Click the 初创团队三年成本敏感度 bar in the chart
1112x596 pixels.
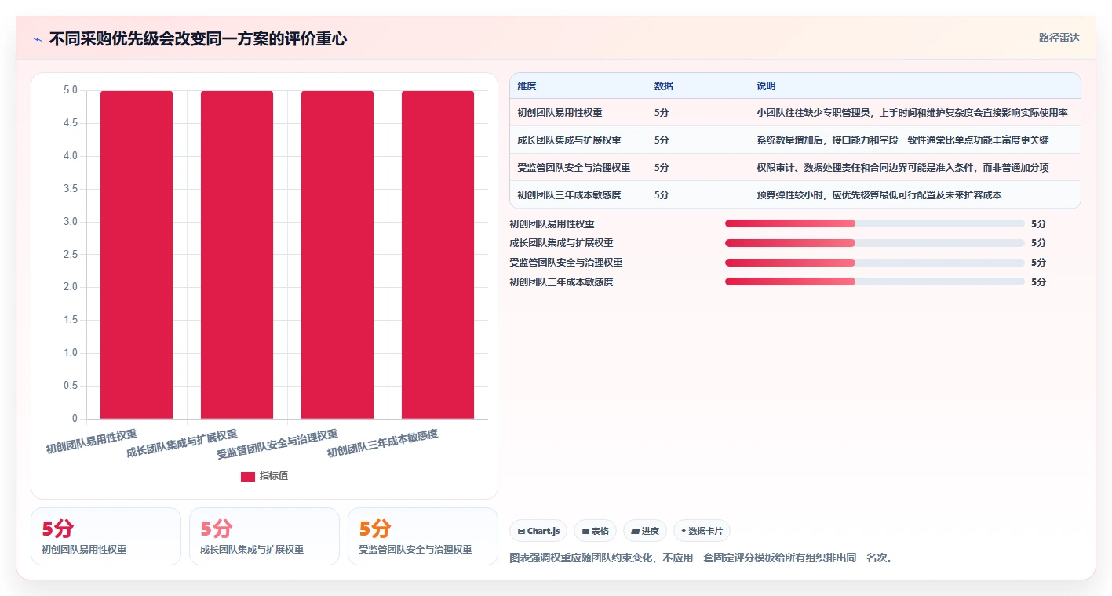click(x=438, y=255)
